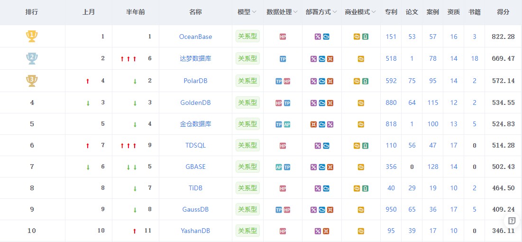Click the 得分 column header
This screenshot has width=522, height=242.
pos(503,12)
